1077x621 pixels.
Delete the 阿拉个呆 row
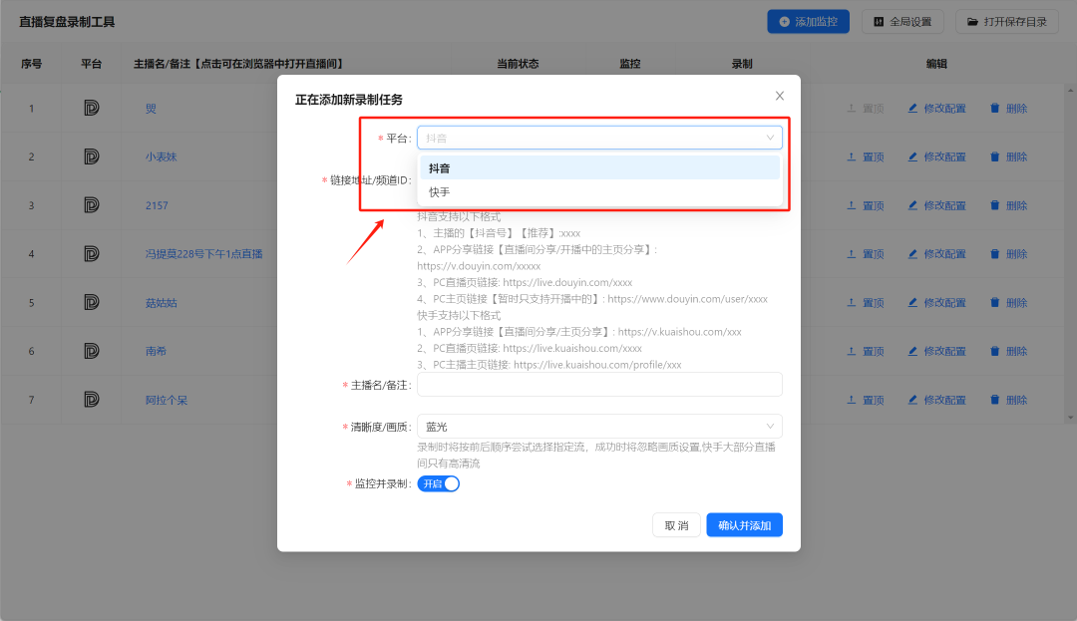coord(1009,400)
